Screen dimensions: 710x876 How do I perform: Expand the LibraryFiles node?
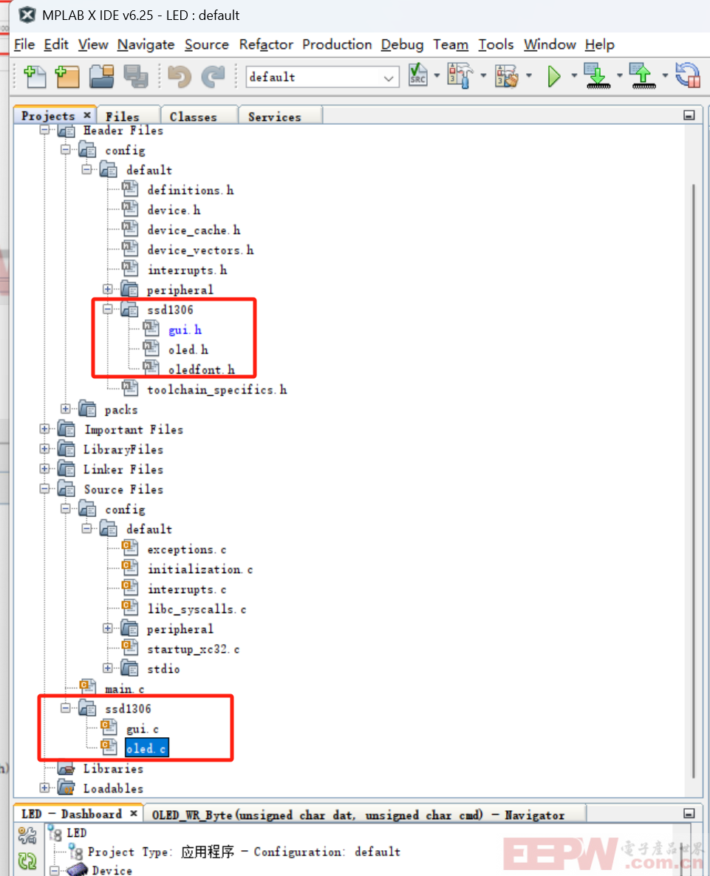[44, 449]
